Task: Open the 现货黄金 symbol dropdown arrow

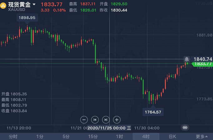Action: [x=34, y=4]
